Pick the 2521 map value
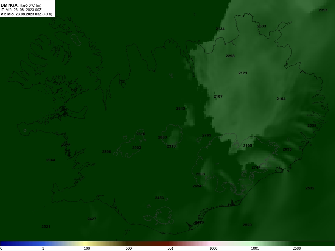Image resolution: width=335 pixels, height=251 pixels. click(46, 227)
